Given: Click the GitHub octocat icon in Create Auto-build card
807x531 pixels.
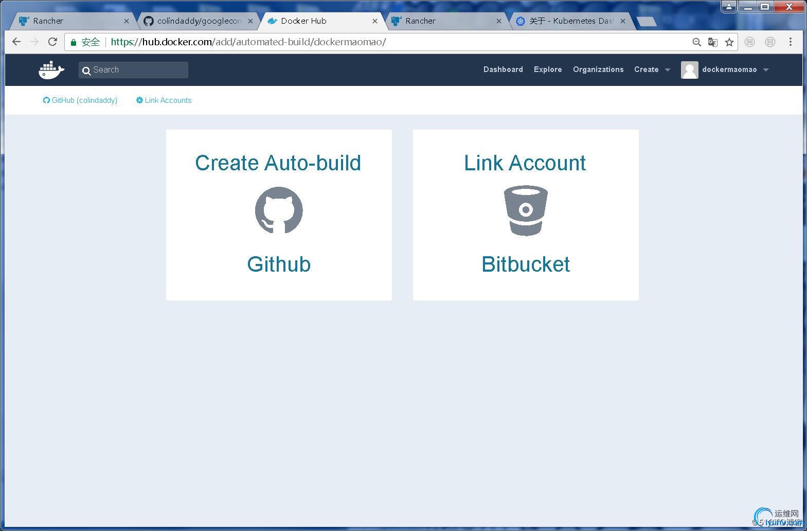Looking at the screenshot, I should 279,210.
